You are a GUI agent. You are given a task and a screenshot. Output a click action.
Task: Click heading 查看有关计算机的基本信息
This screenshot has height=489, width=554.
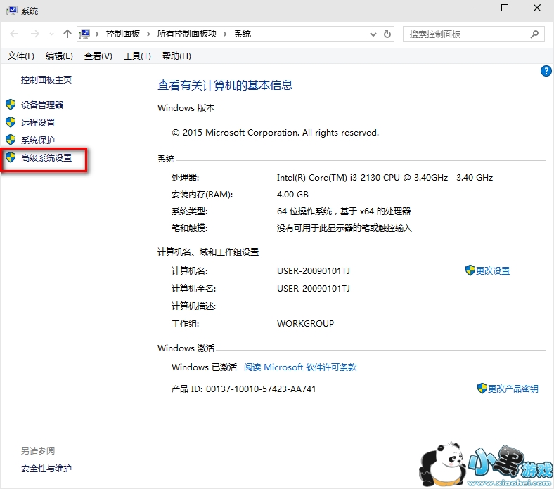click(x=225, y=85)
